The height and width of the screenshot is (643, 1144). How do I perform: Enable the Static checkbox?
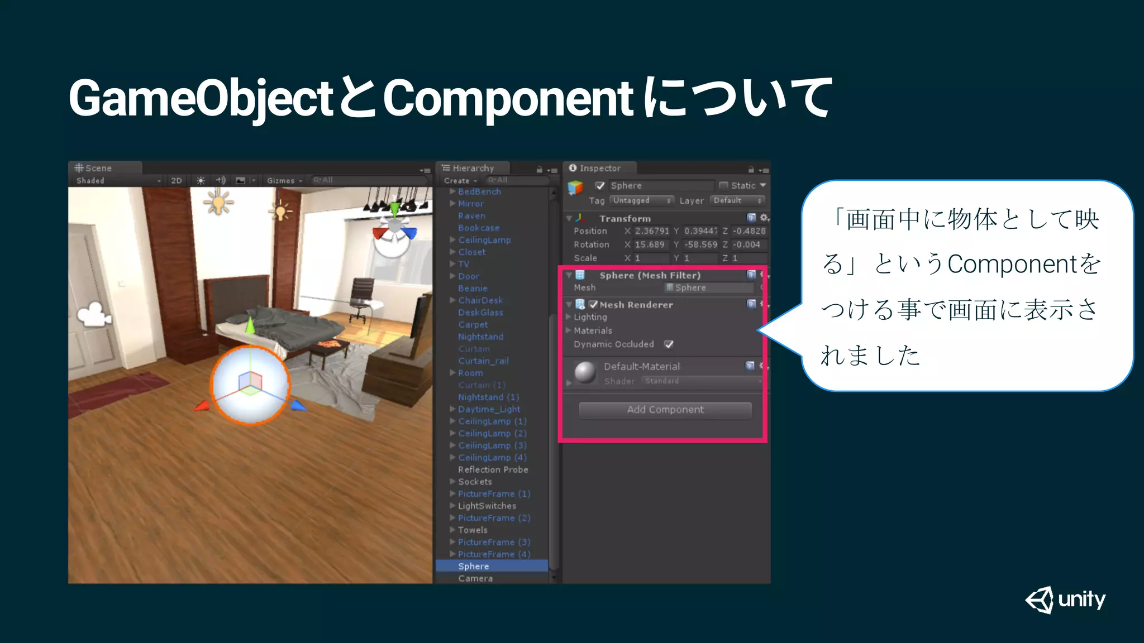(x=723, y=185)
